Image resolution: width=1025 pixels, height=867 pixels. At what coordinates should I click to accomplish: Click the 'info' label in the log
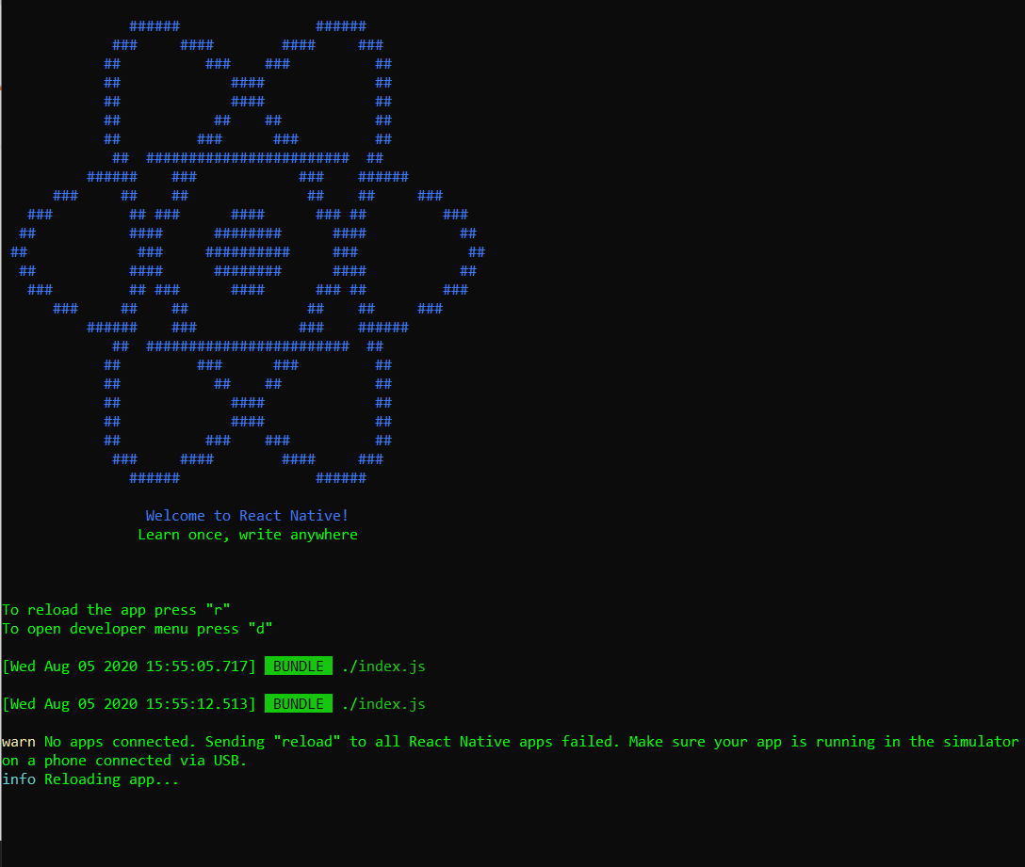point(18,779)
